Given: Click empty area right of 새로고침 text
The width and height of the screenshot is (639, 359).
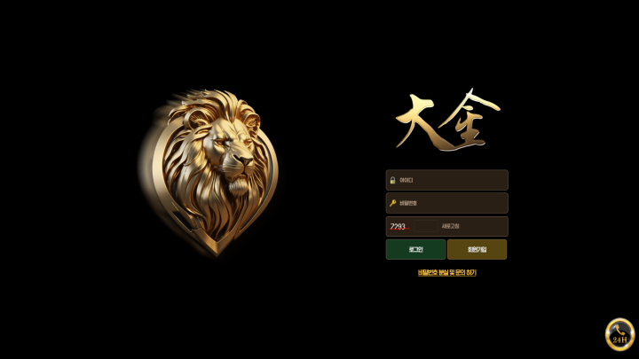Looking at the screenshot, I should [x=483, y=226].
